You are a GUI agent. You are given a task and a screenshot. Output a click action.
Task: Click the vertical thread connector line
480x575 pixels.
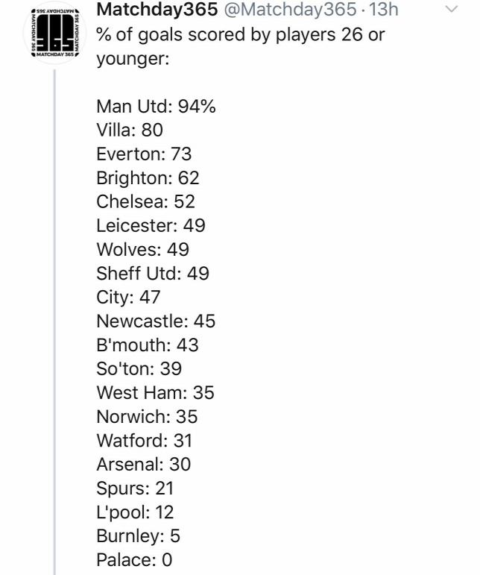tap(55, 322)
